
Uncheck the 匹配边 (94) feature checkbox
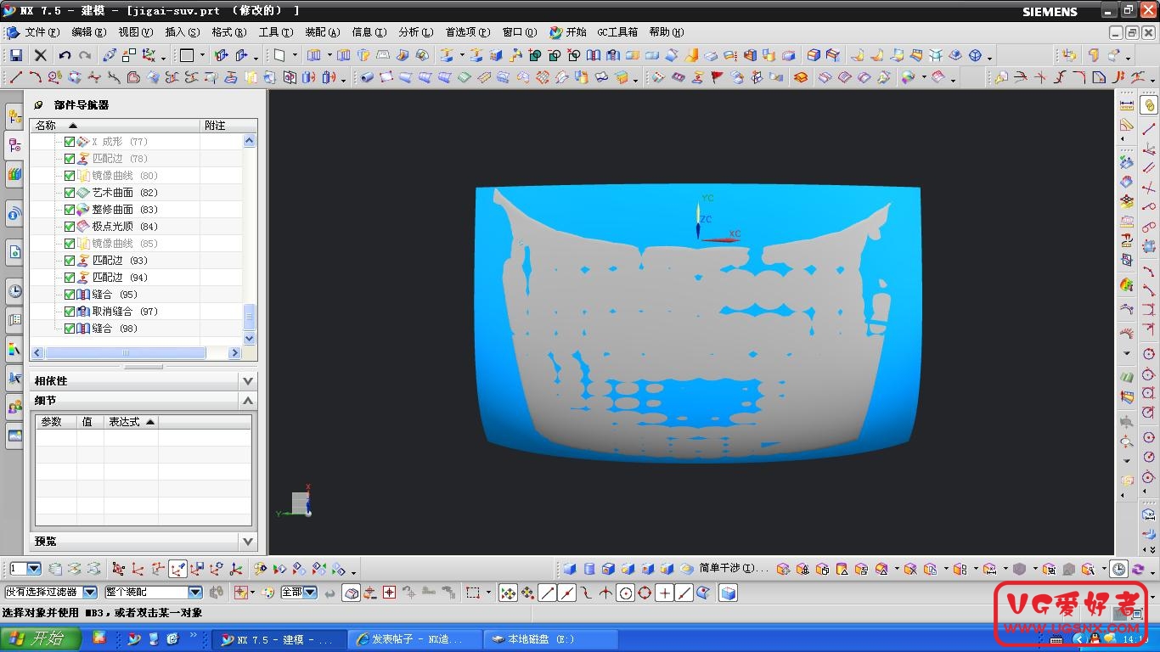click(70, 278)
